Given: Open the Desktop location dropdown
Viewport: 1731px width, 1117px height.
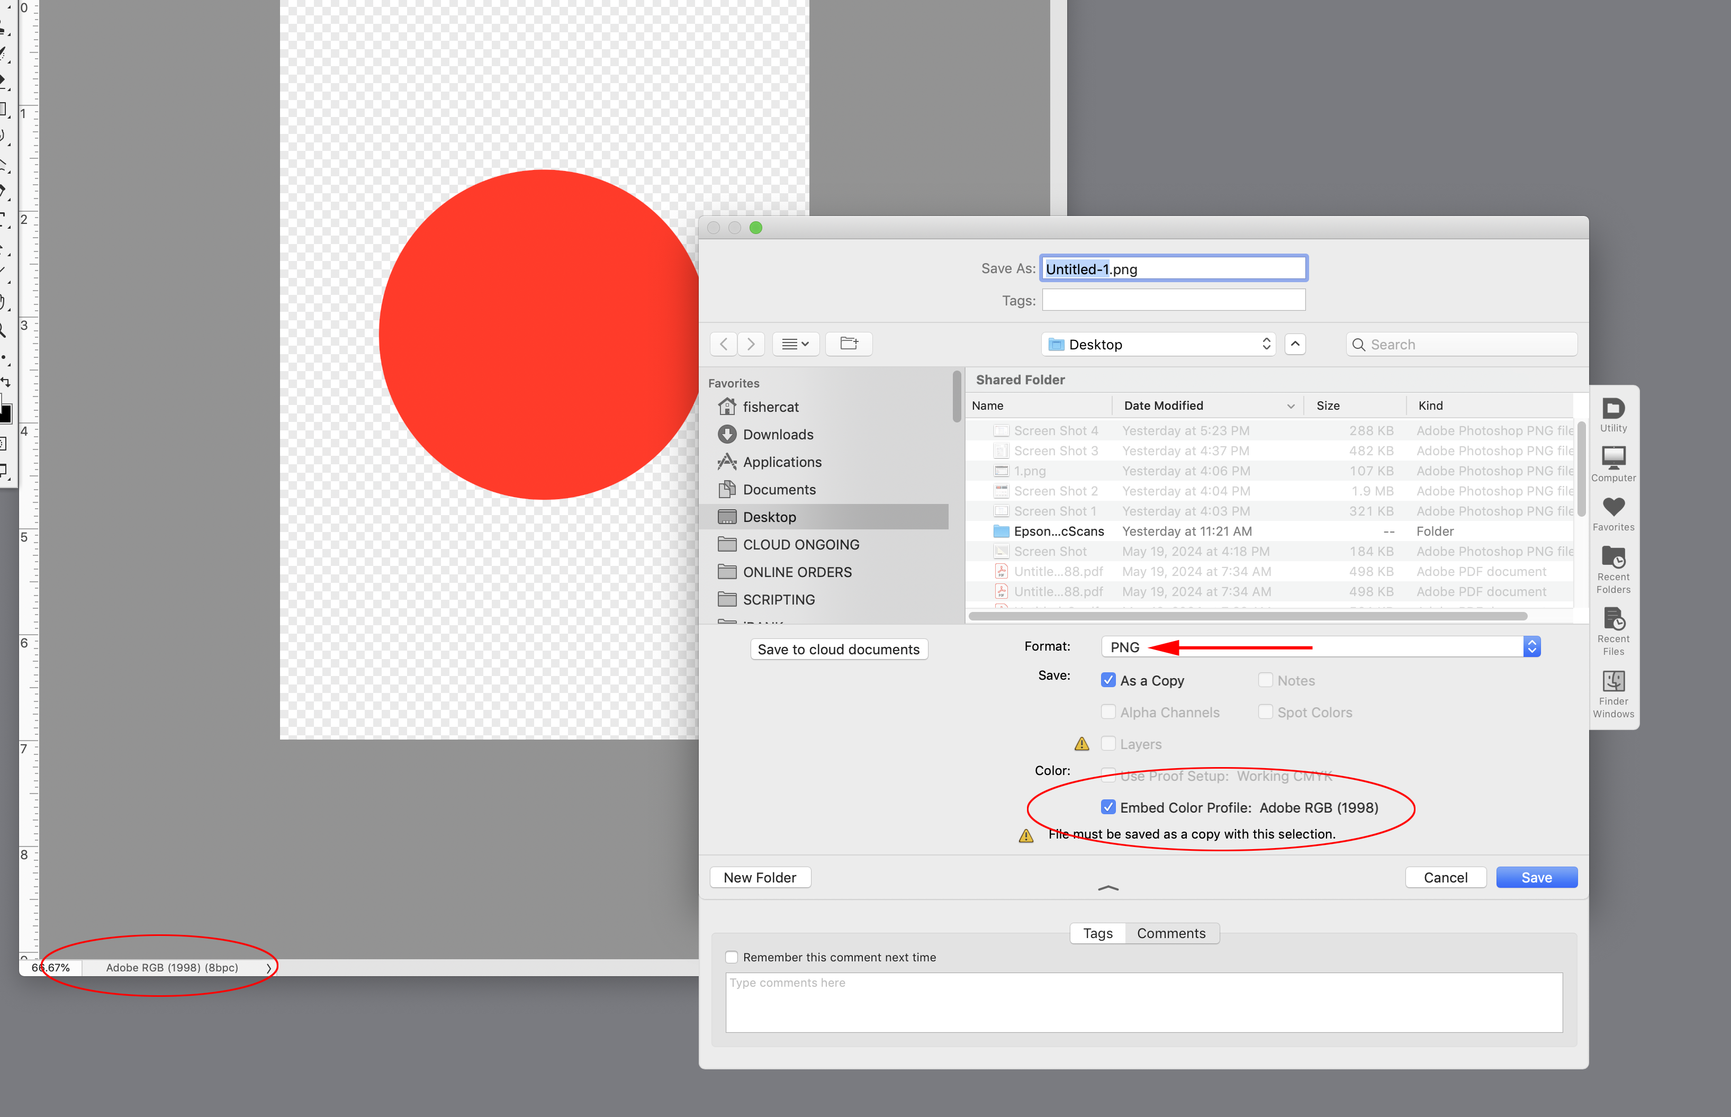Looking at the screenshot, I should 1157,344.
